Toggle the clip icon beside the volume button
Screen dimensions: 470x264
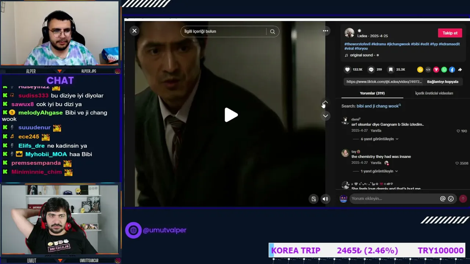[314, 199]
